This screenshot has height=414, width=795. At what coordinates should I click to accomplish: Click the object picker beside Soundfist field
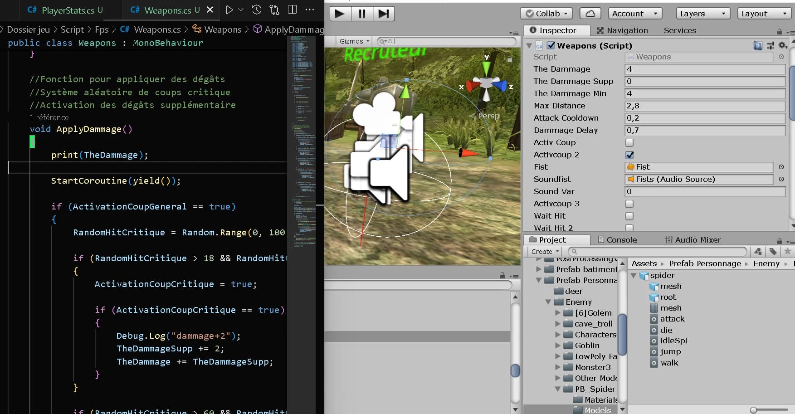tap(781, 179)
